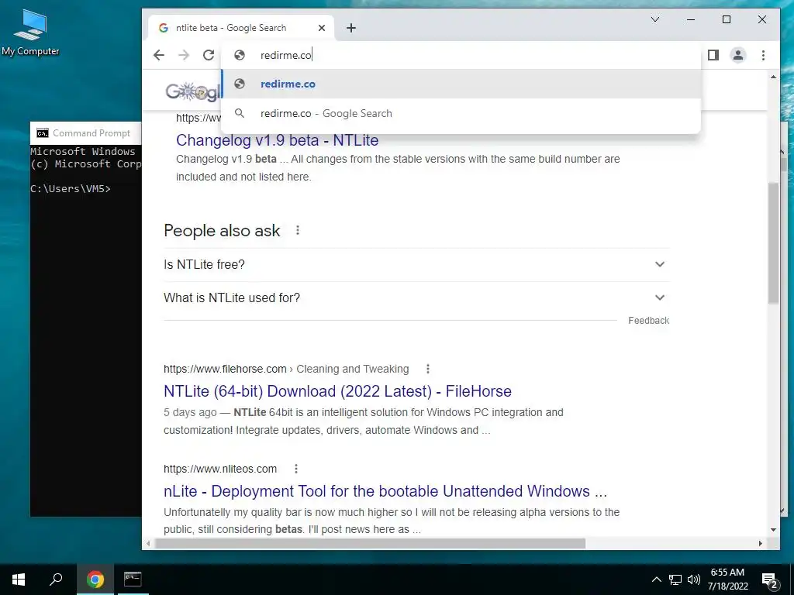
Task: Click the browser forward arrow
Action: 184,55
